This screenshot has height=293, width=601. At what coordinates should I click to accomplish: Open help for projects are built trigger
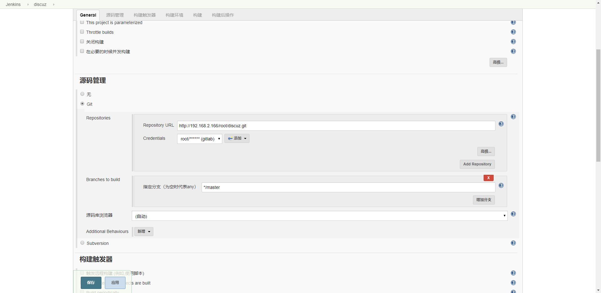coord(513,283)
